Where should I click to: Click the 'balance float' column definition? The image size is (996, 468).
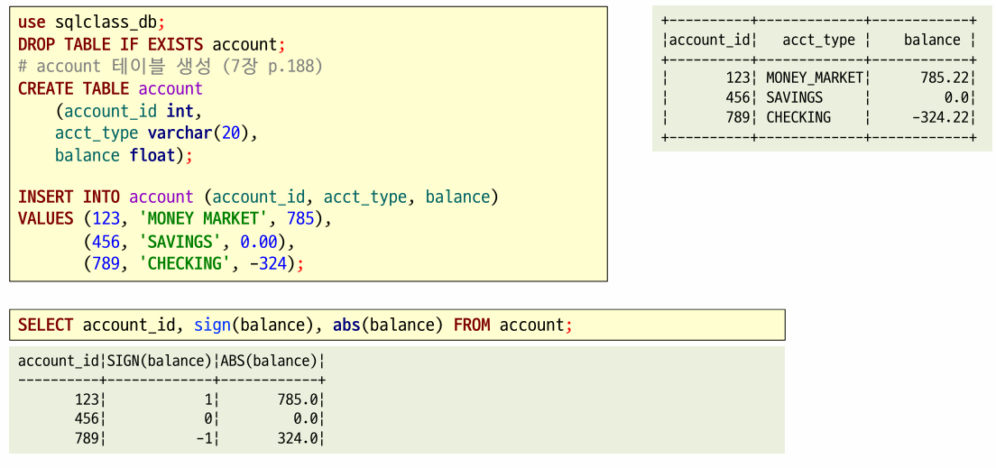(x=124, y=155)
